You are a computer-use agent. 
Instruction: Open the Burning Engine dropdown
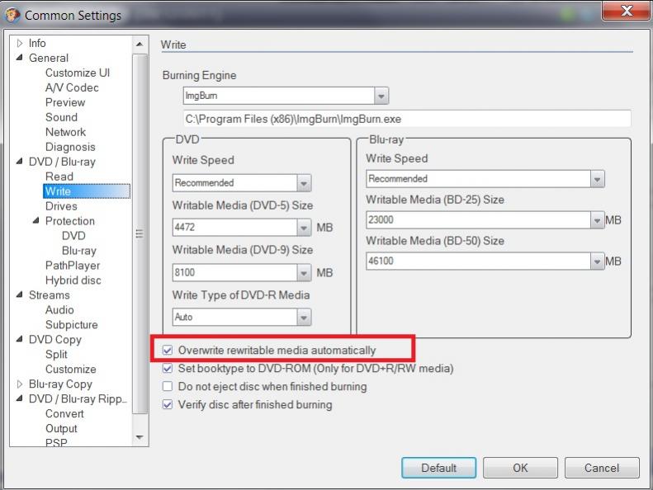[x=381, y=96]
